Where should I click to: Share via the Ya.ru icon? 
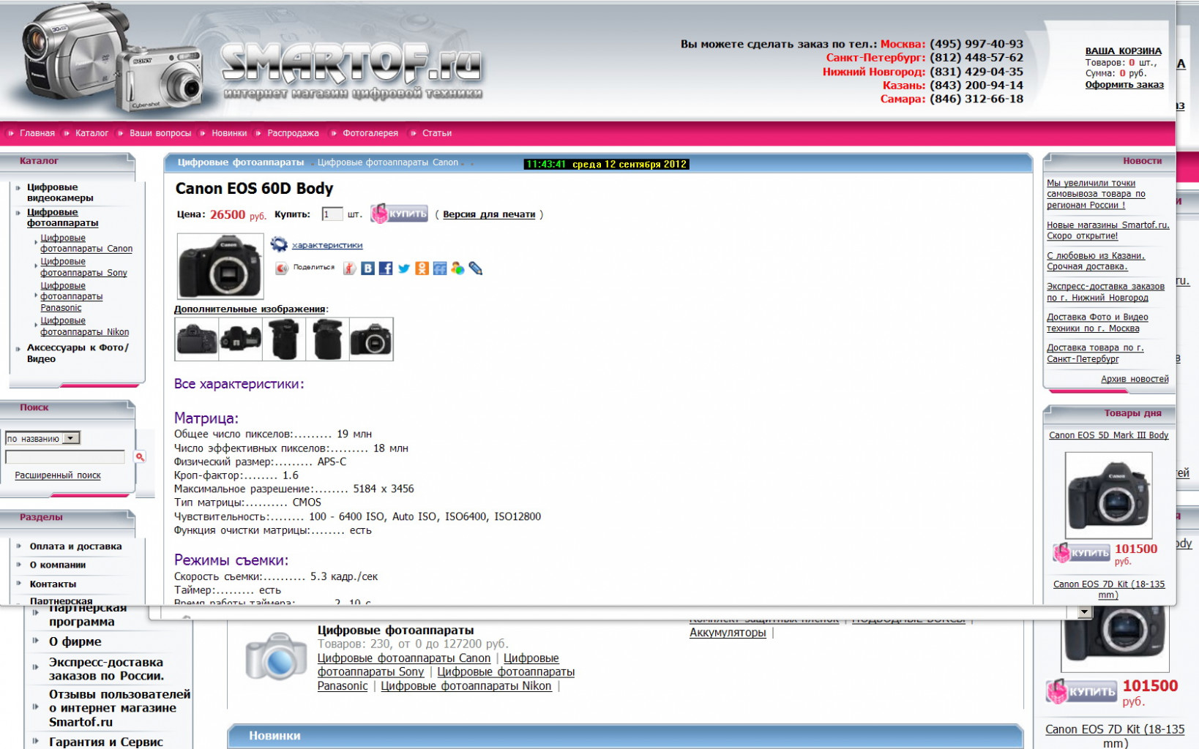pyautogui.click(x=350, y=268)
